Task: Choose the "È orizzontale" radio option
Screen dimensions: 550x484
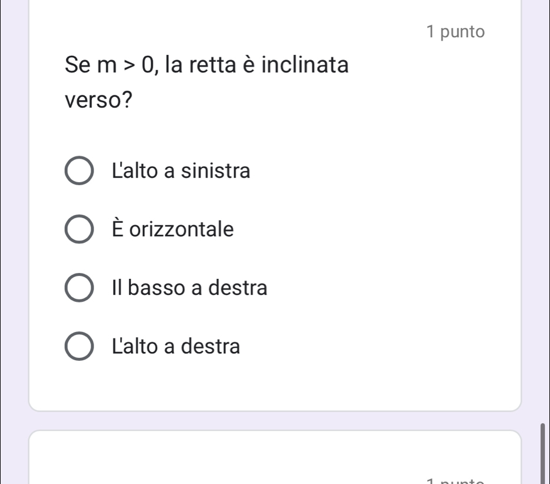Action: 78,229
